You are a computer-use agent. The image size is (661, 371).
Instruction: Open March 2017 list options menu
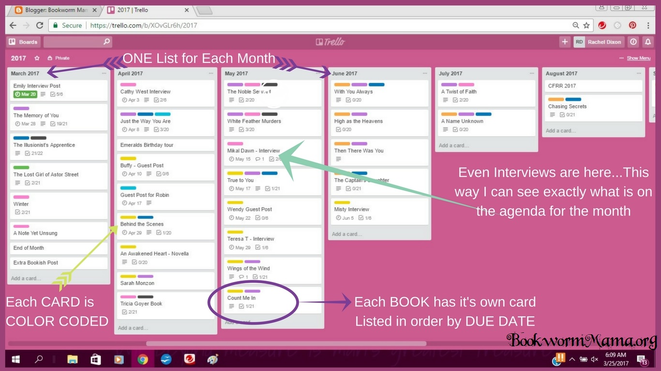click(105, 73)
